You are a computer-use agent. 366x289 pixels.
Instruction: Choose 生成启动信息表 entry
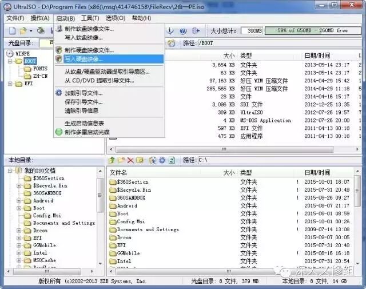(109, 123)
